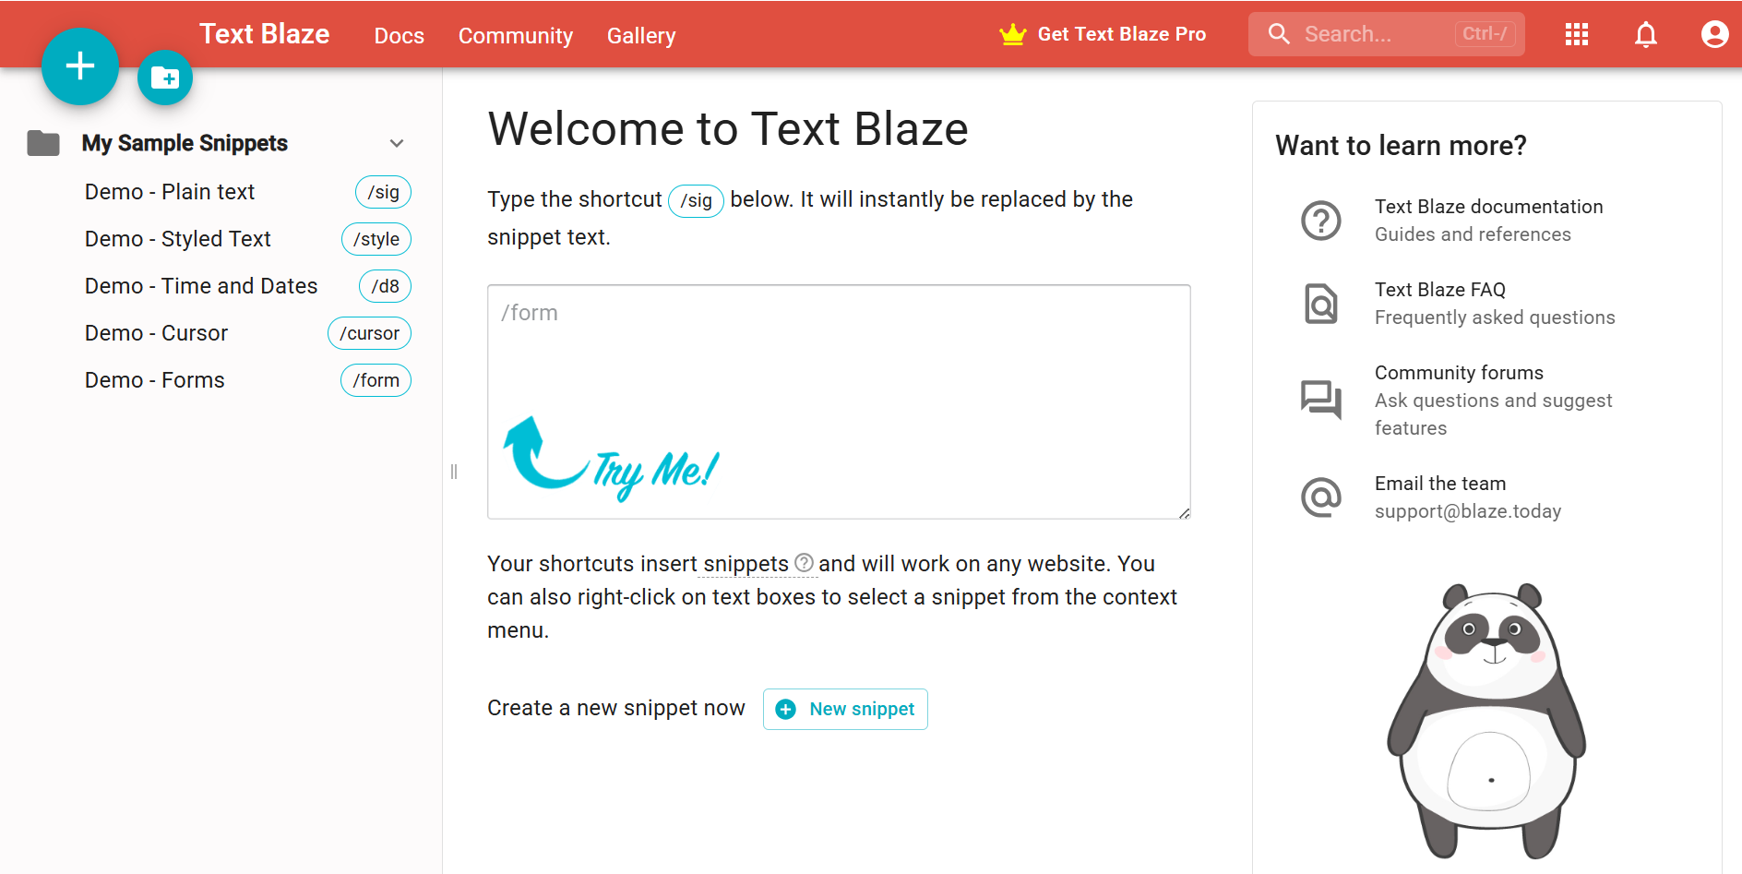Collapse the My Sample Snippets folder chevron
The height and width of the screenshot is (874, 1742).
click(397, 143)
